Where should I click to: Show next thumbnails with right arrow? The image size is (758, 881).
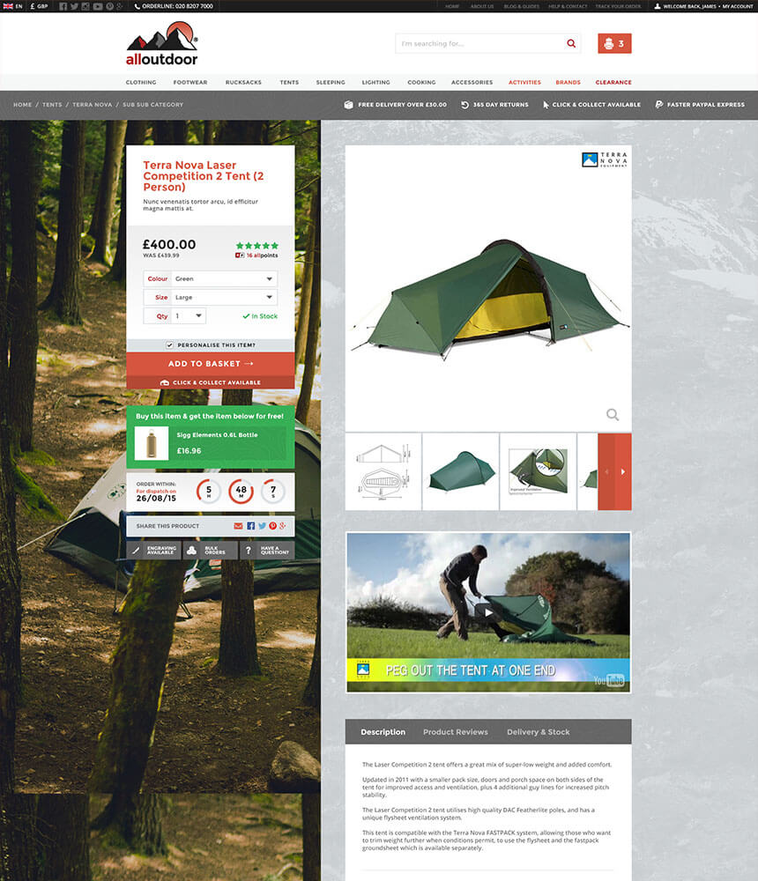coord(623,471)
